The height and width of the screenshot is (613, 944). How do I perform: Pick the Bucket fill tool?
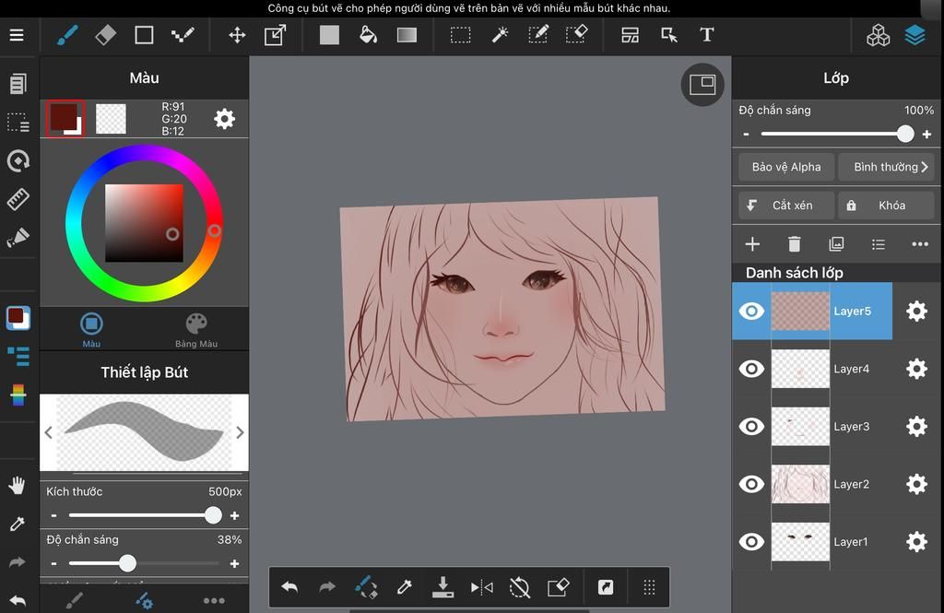368,35
